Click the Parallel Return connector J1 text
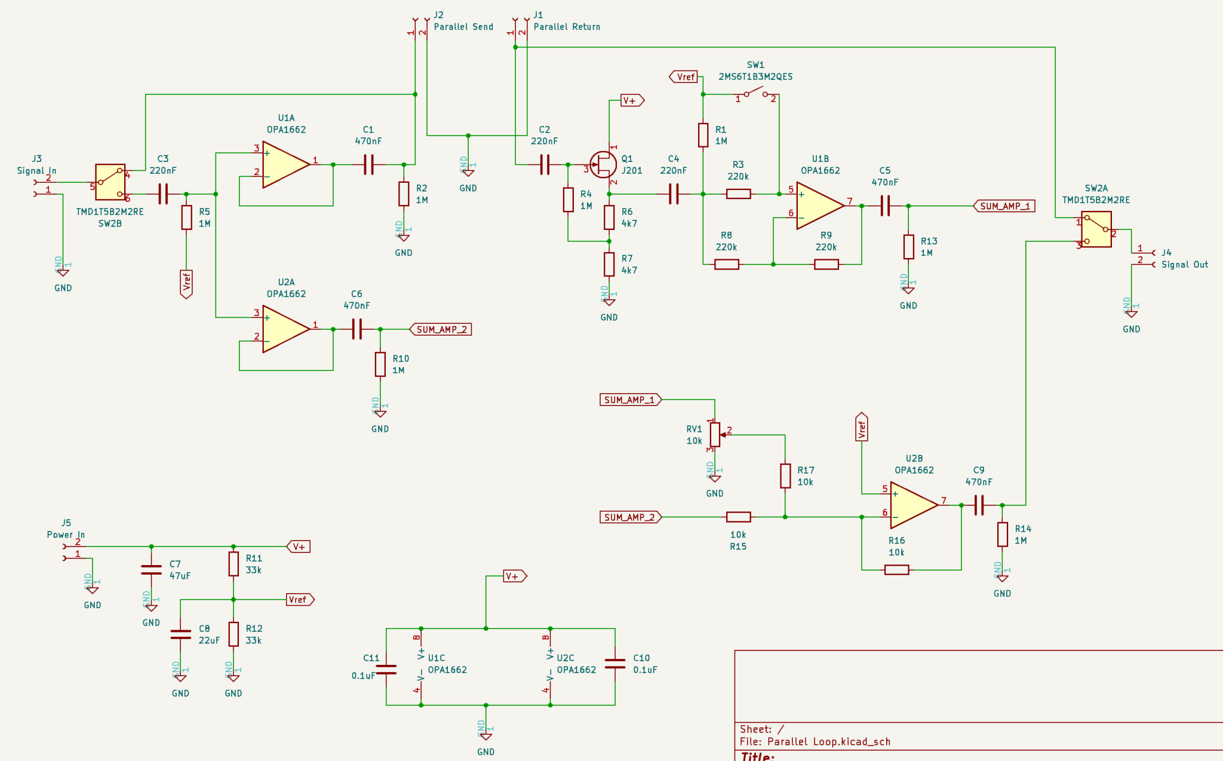This screenshot has height=761, width=1223. 567,27
